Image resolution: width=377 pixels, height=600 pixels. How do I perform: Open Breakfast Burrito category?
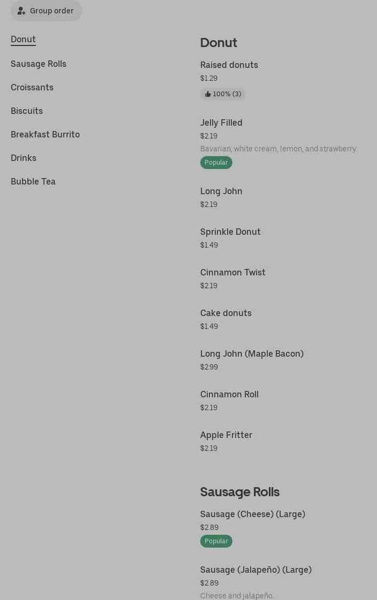point(45,135)
